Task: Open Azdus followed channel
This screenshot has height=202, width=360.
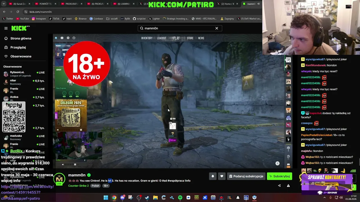Action: coord(24,98)
